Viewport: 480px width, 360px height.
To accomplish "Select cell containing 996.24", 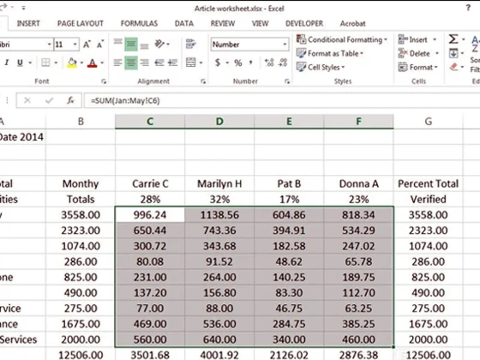I will click(x=150, y=215).
